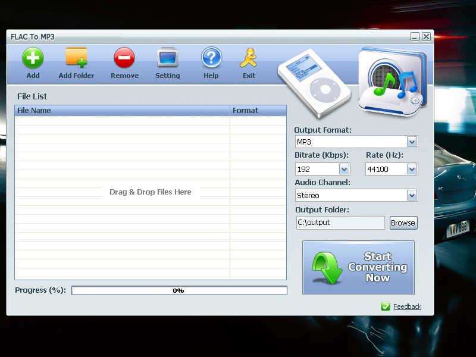The height and width of the screenshot is (357, 476).
Task: Click the 0% progress bar
Action: pyautogui.click(x=179, y=290)
